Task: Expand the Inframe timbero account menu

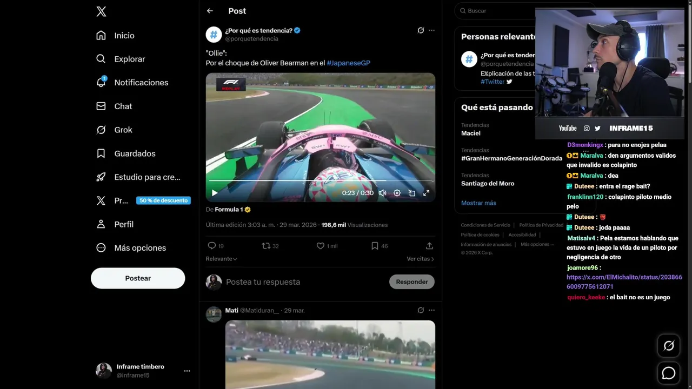Action: (x=187, y=371)
